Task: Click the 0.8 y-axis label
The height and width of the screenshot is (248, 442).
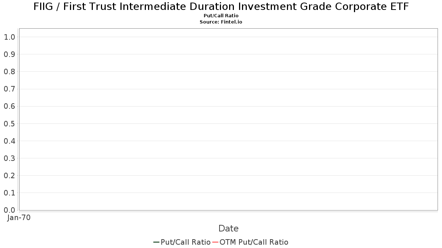Action: tap(9, 71)
